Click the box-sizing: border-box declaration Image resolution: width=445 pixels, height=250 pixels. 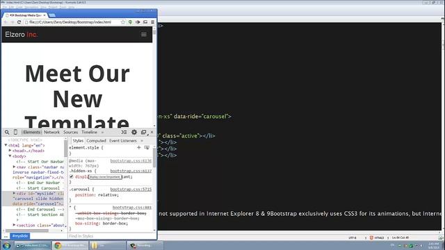point(102,224)
